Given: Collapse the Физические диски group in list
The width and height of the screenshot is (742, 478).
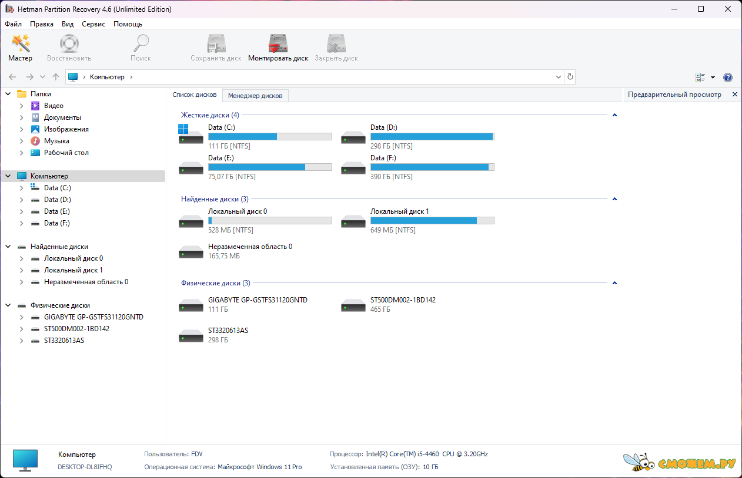Looking at the screenshot, I should click(614, 283).
